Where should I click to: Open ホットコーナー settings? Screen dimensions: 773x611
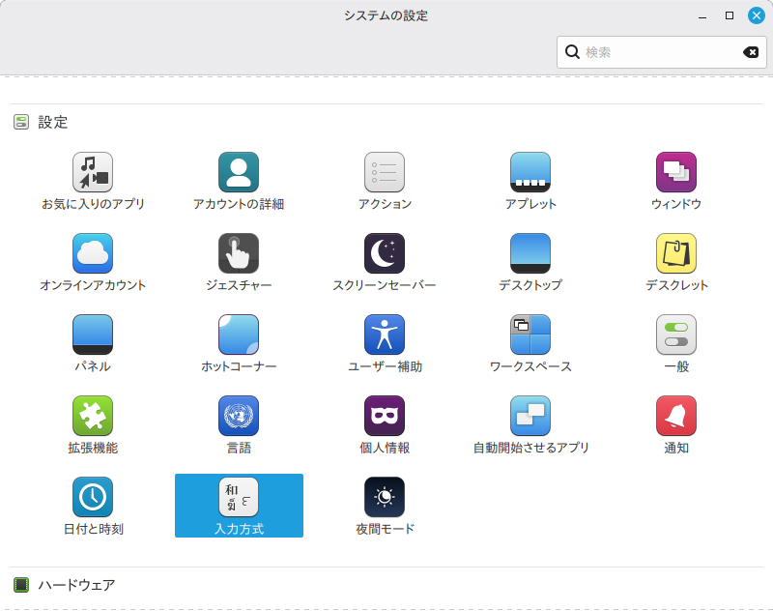239,335
